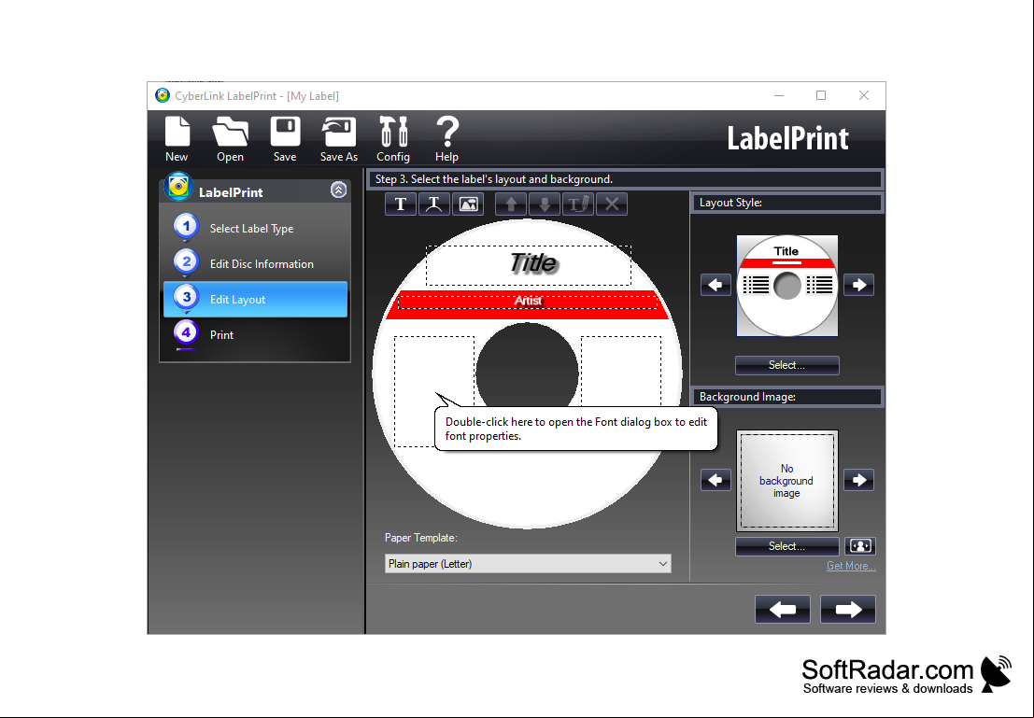This screenshot has height=718, width=1034.
Task: Insert a text box with T tool
Action: [401, 204]
